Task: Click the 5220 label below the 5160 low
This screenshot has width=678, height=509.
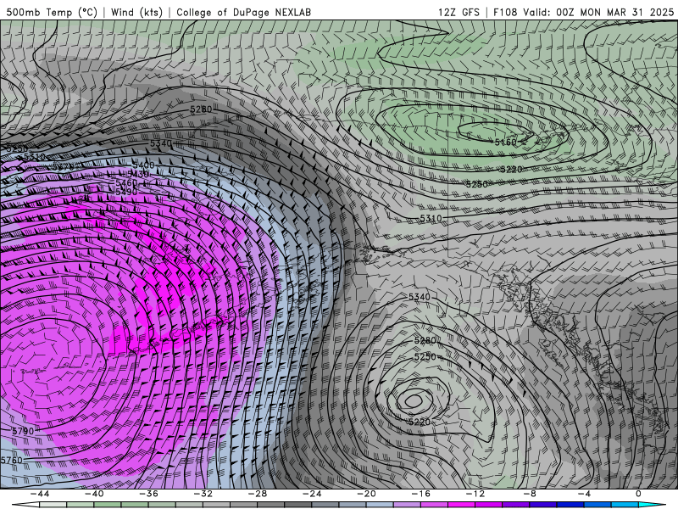Action: [511, 169]
